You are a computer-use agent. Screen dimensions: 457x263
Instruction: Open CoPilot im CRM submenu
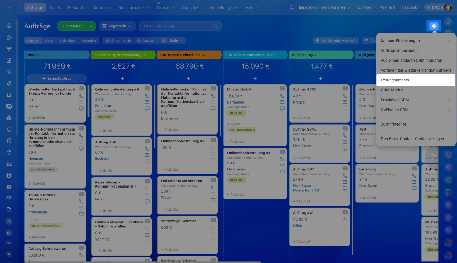click(x=416, y=110)
